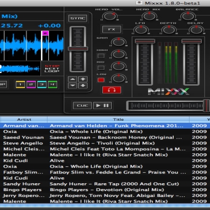Viewport: 210px width, 210px height.
Task: Click the Stop Next Loop indicator
Action: [52, 69]
